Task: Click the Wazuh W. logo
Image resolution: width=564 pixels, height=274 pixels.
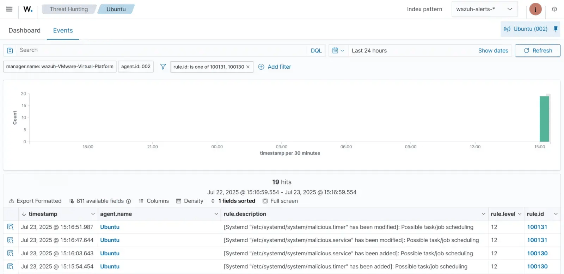Action: [28, 9]
